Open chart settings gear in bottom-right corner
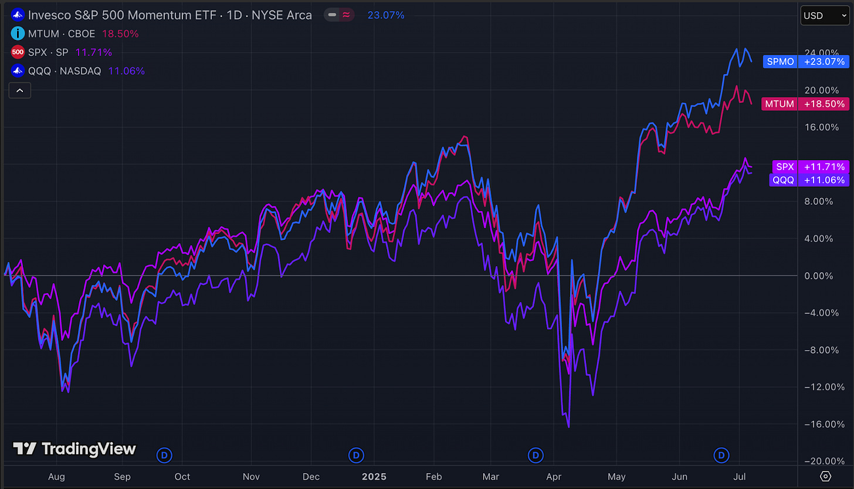The image size is (854, 489). [x=825, y=476]
